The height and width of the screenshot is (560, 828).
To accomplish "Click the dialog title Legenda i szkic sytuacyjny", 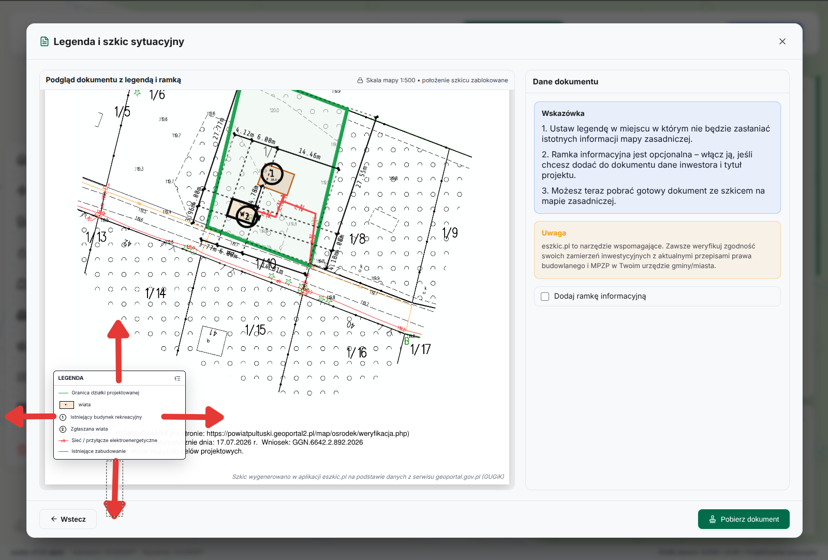I will point(119,41).
